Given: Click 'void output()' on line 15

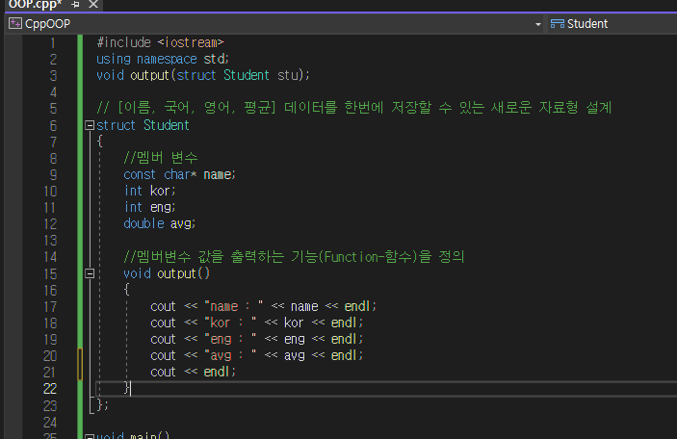Looking at the screenshot, I should [x=167, y=273].
